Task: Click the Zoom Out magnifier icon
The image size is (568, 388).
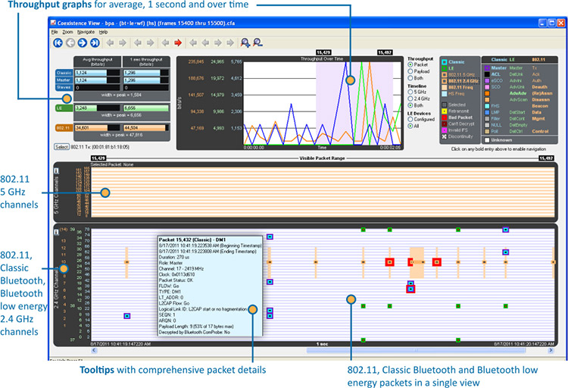Action: tap(257, 43)
